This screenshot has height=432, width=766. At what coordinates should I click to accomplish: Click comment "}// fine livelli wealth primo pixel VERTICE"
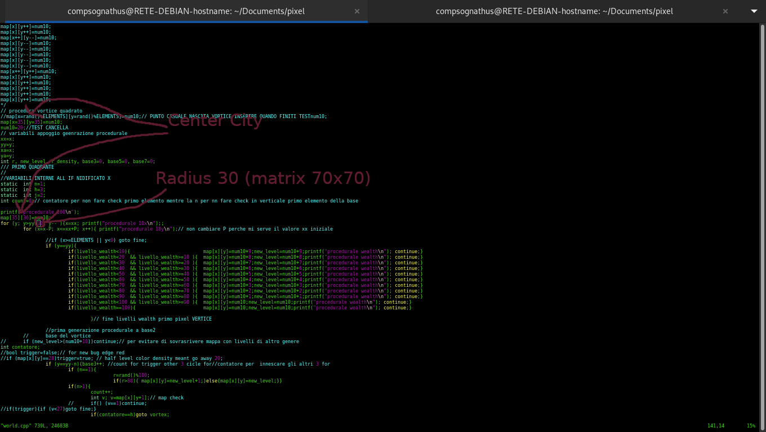152,319
